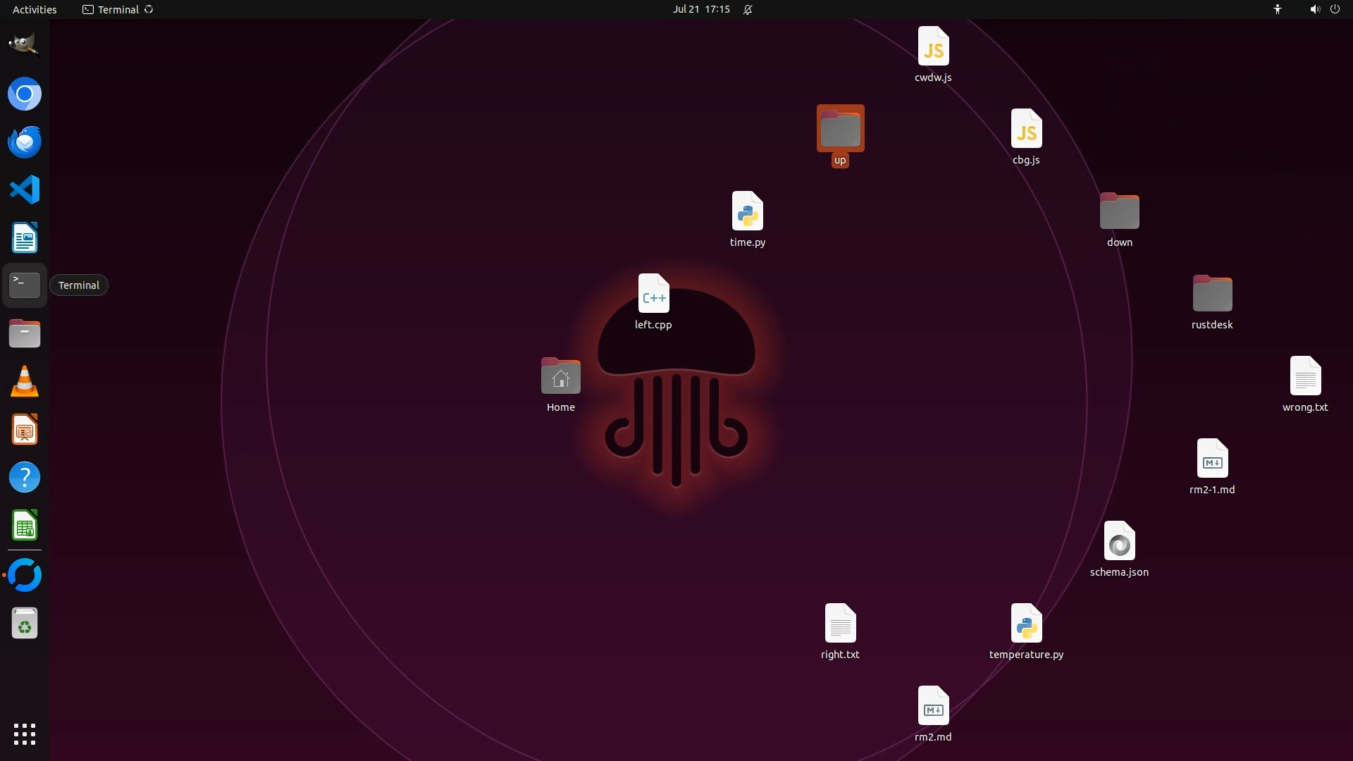Open LibreOffice Calc in the dock
Viewport: 1353px width, 761px height.
pyautogui.click(x=25, y=526)
